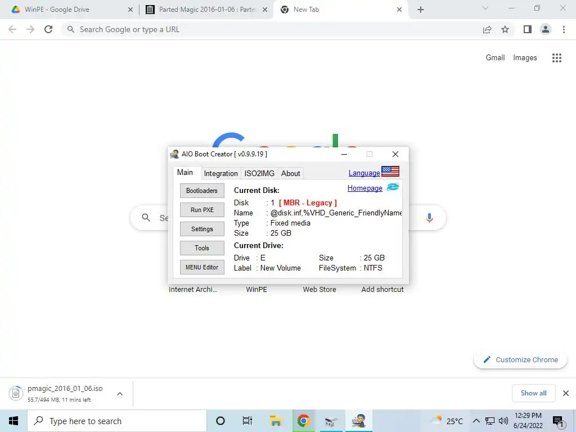Focus the Chrome address bar
The height and width of the screenshot is (432, 576).
point(272,29)
